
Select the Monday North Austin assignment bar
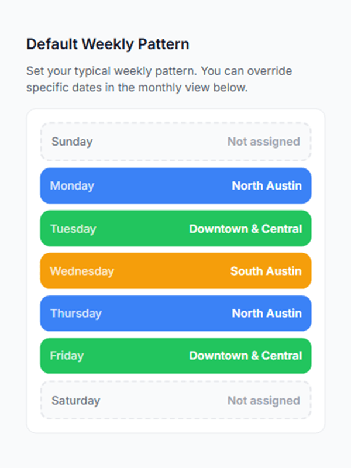point(175,185)
